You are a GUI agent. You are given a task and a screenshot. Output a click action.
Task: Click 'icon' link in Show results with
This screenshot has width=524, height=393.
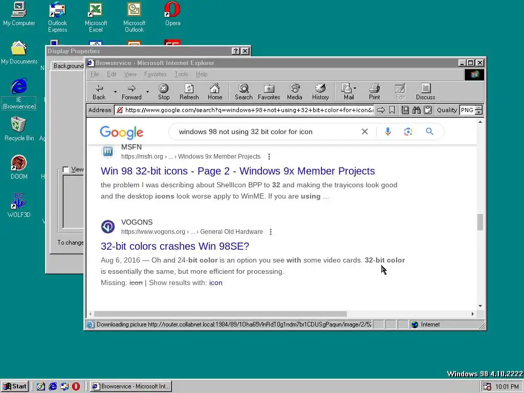tap(215, 282)
